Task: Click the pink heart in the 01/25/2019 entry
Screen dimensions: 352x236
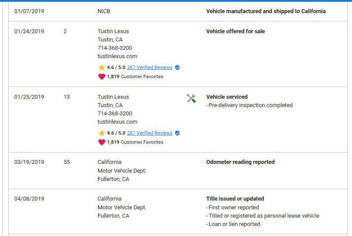Action: click(x=102, y=142)
